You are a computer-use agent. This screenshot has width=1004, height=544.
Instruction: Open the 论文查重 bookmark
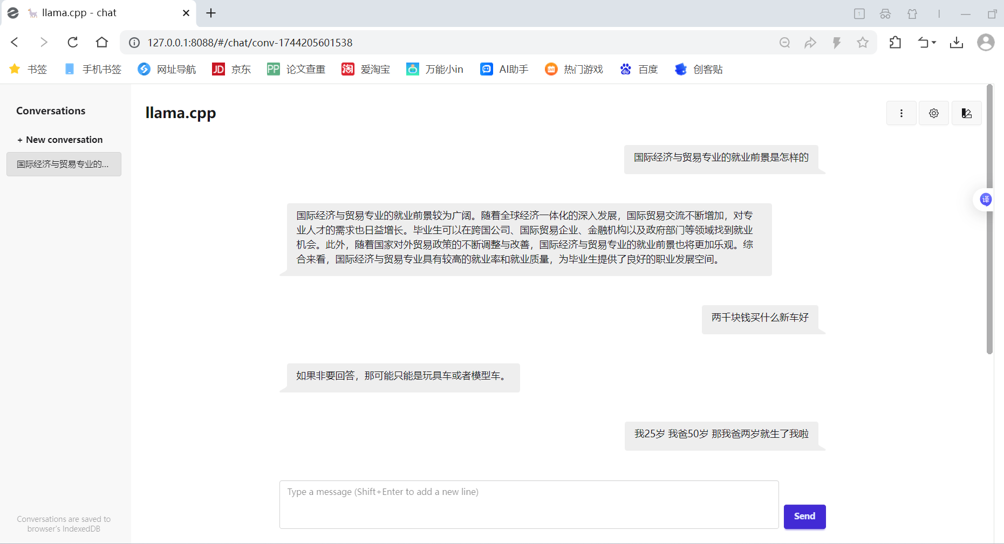tap(296, 69)
